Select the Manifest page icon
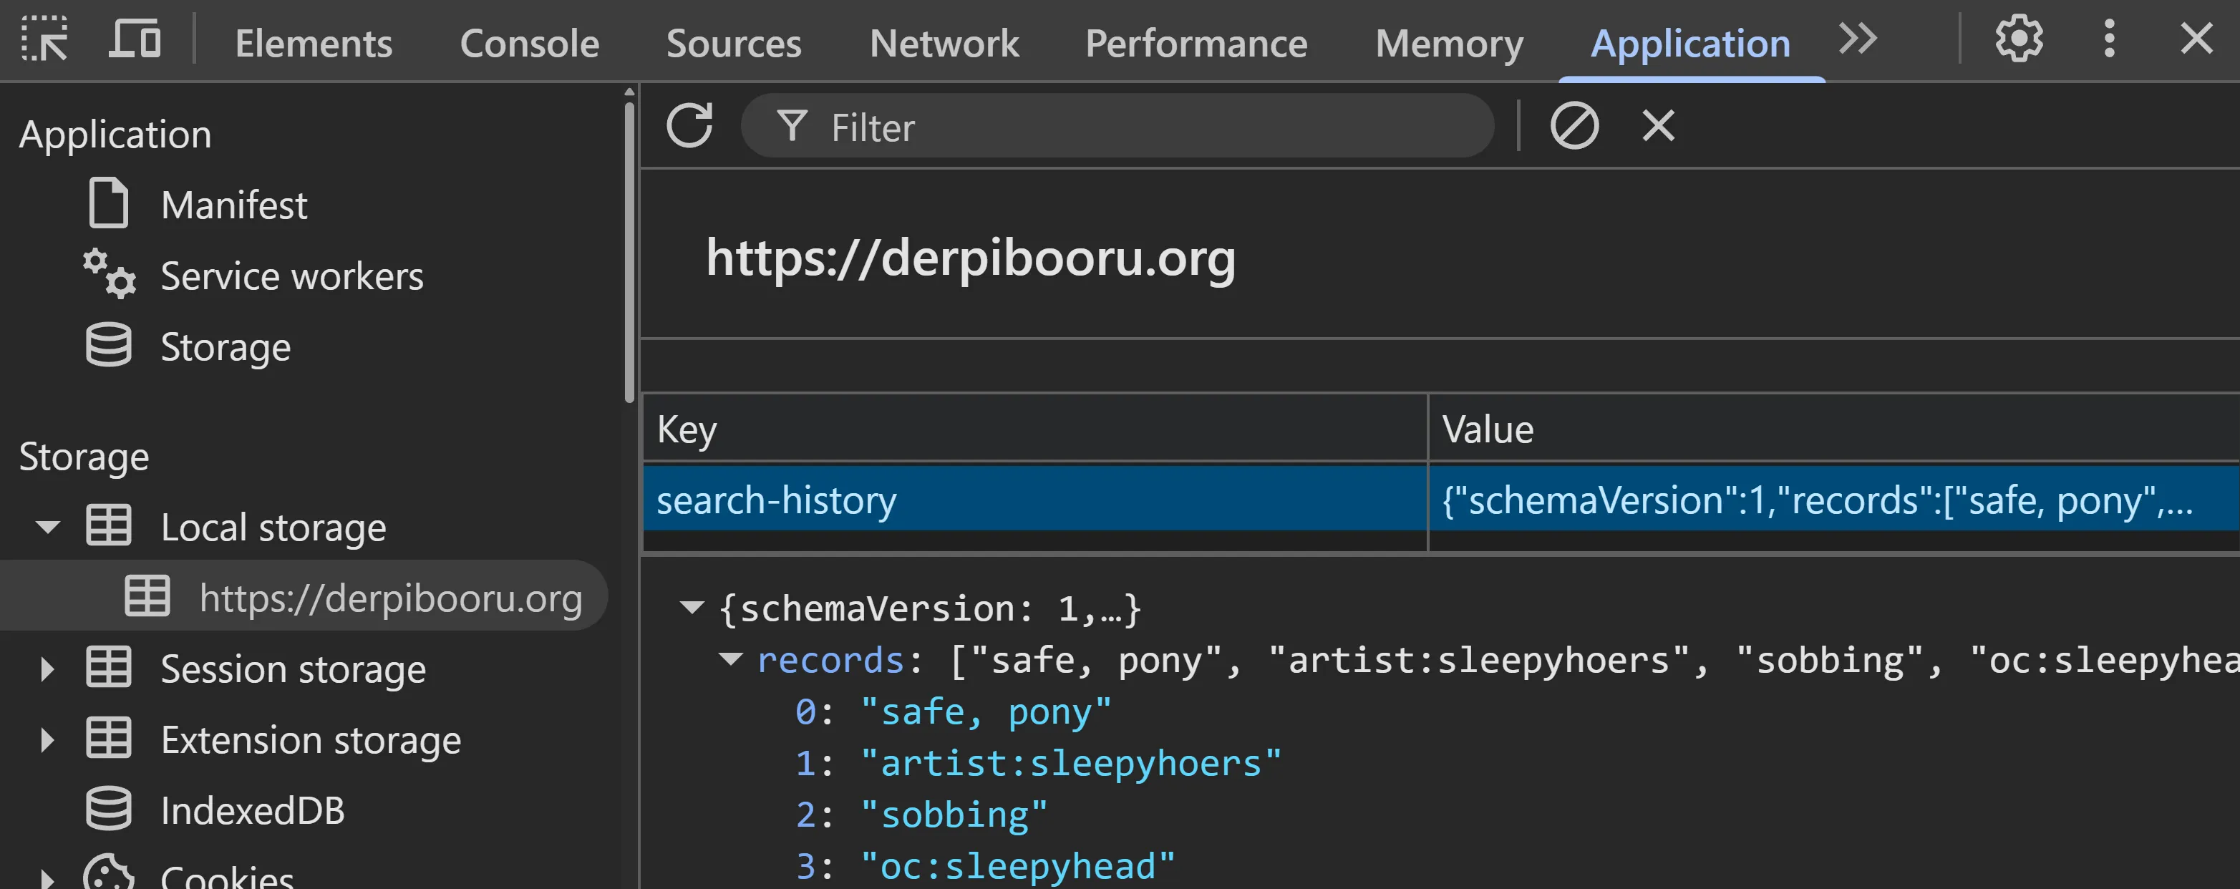The height and width of the screenshot is (889, 2240). [108, 203]
